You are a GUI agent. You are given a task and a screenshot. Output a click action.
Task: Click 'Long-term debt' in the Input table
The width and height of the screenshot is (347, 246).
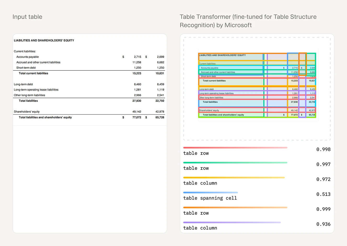(24, 84)
